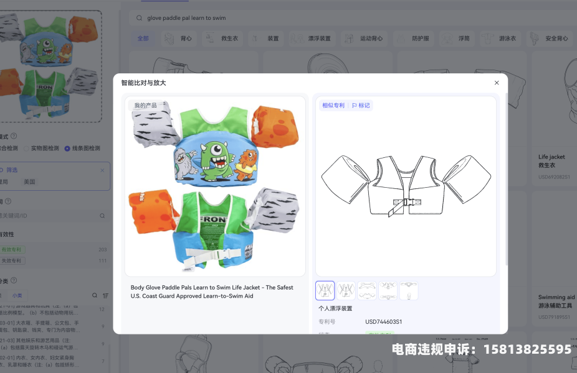Click the 我的产品 product photo
This screenshot has width=577, height=373.
(x=215, y=186)
